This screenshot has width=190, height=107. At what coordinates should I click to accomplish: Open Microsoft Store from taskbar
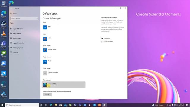click(x=61, y=105)
